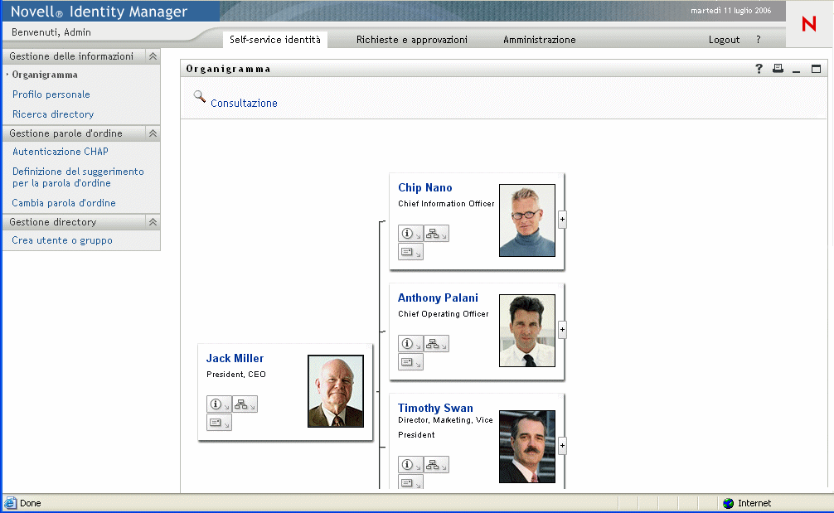Click Timothy Swan's photo
The height and width of the screenshot is (513, 834).
[527, 447]
